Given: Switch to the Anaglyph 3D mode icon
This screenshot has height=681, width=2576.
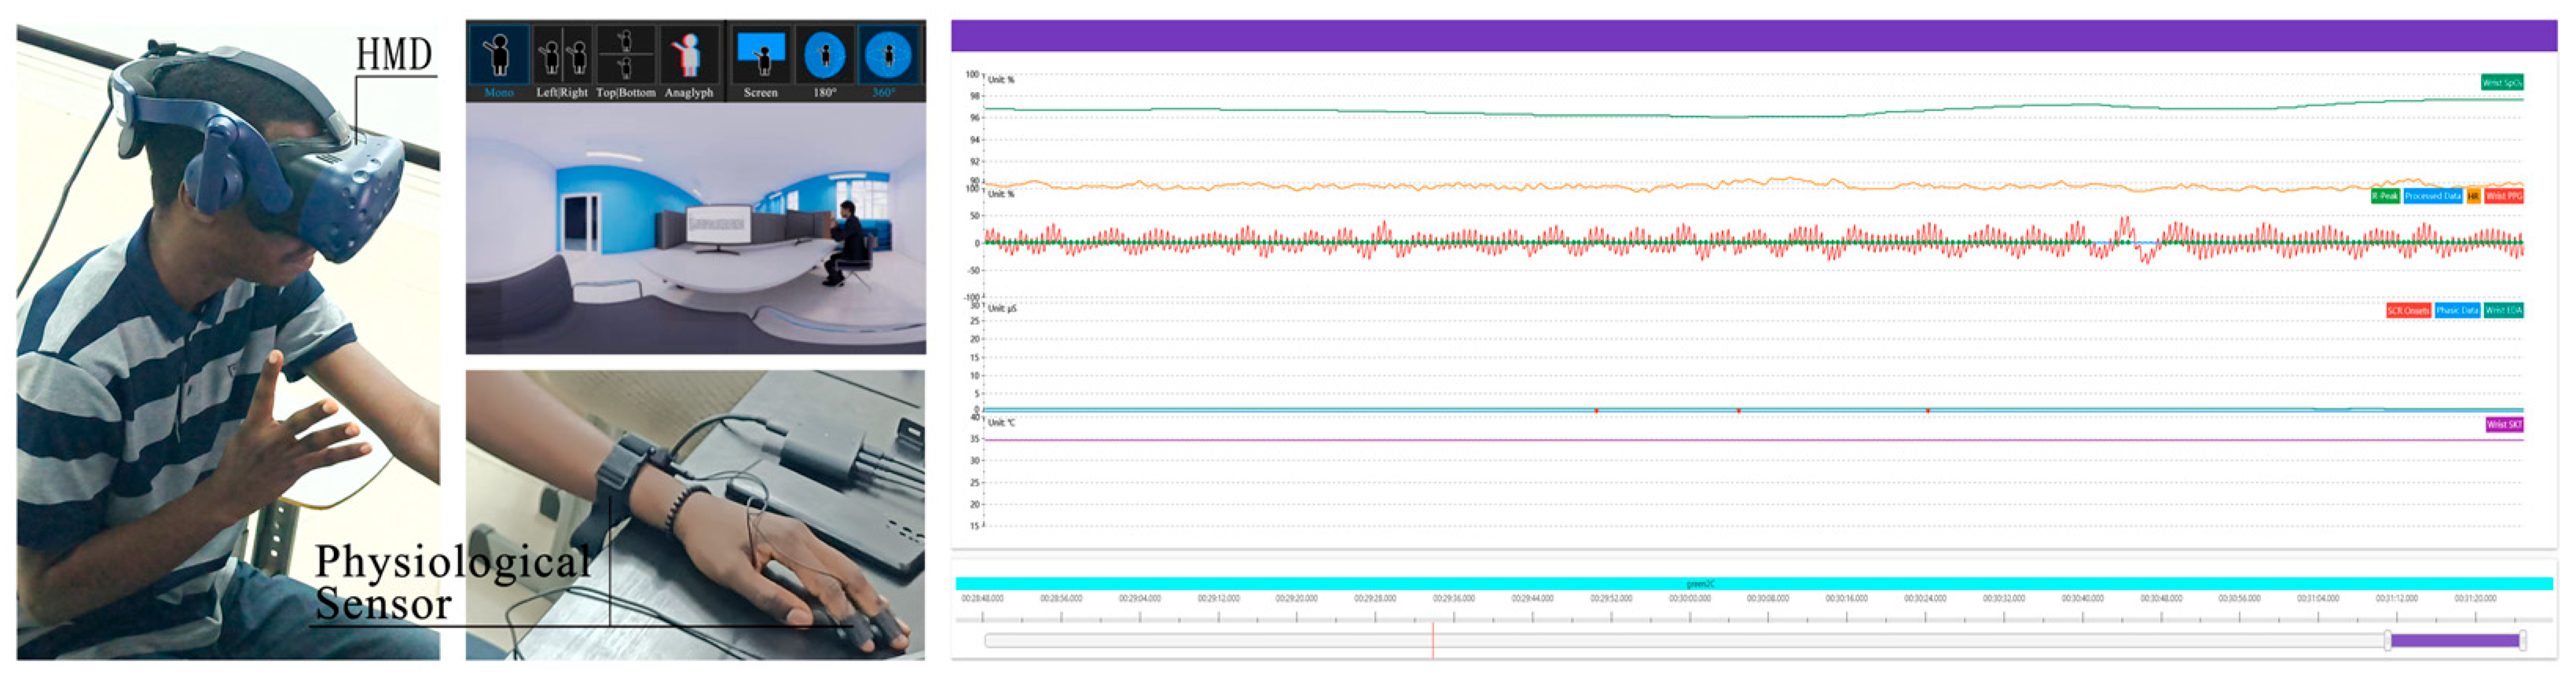Looking at the screenshot, I should point(688,56).
